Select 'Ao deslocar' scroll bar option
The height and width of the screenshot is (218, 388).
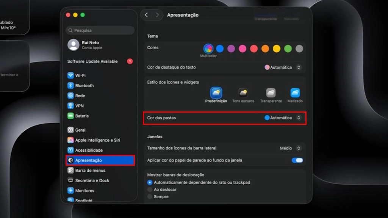coord(150,190)
